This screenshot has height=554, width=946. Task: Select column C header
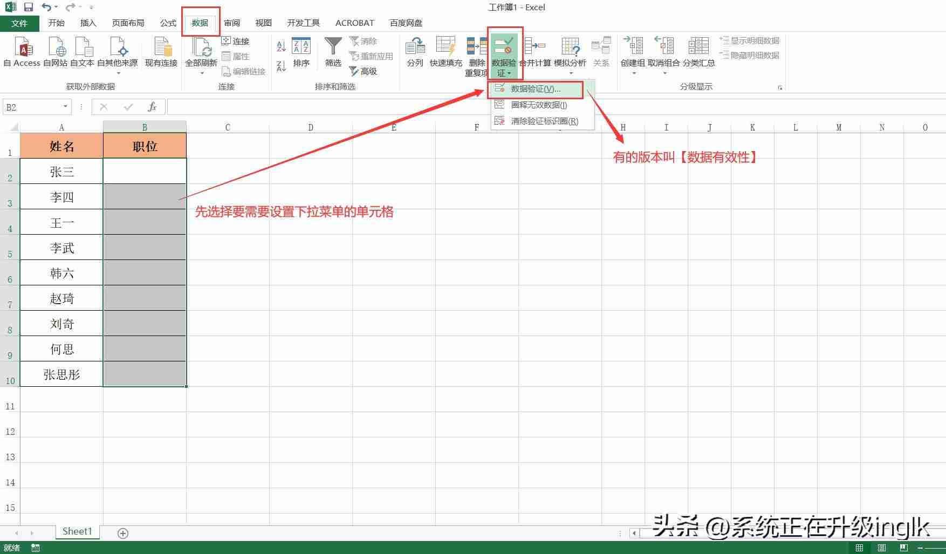point(228,127)
